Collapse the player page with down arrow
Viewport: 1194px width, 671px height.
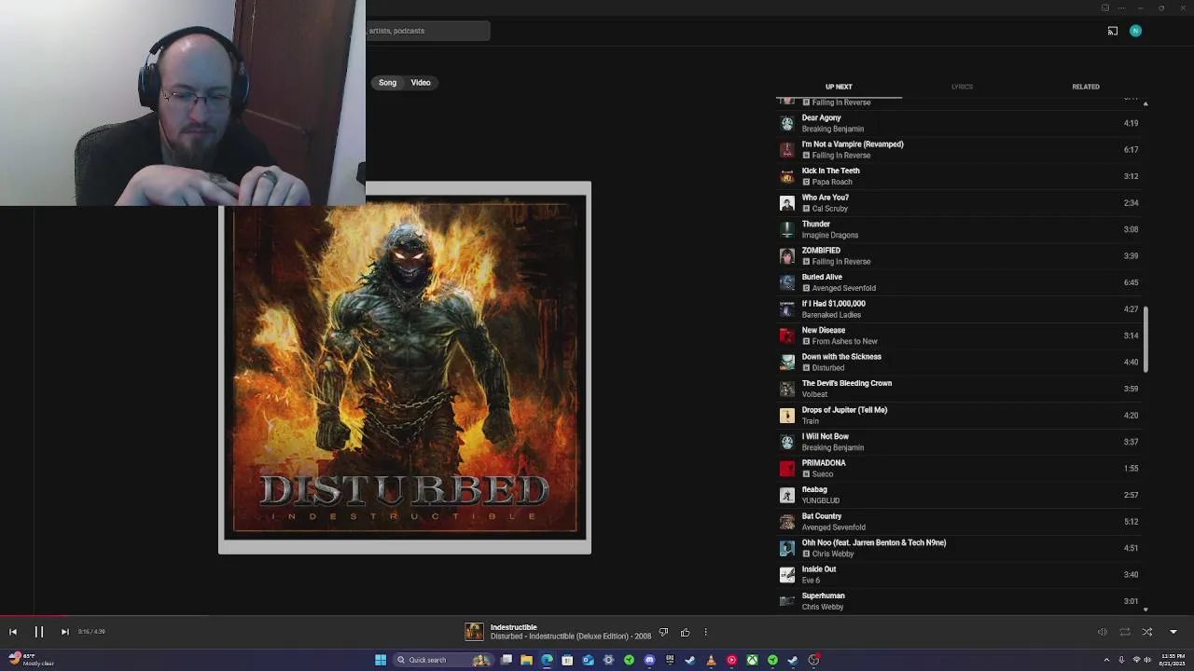tap(1173, 632)
